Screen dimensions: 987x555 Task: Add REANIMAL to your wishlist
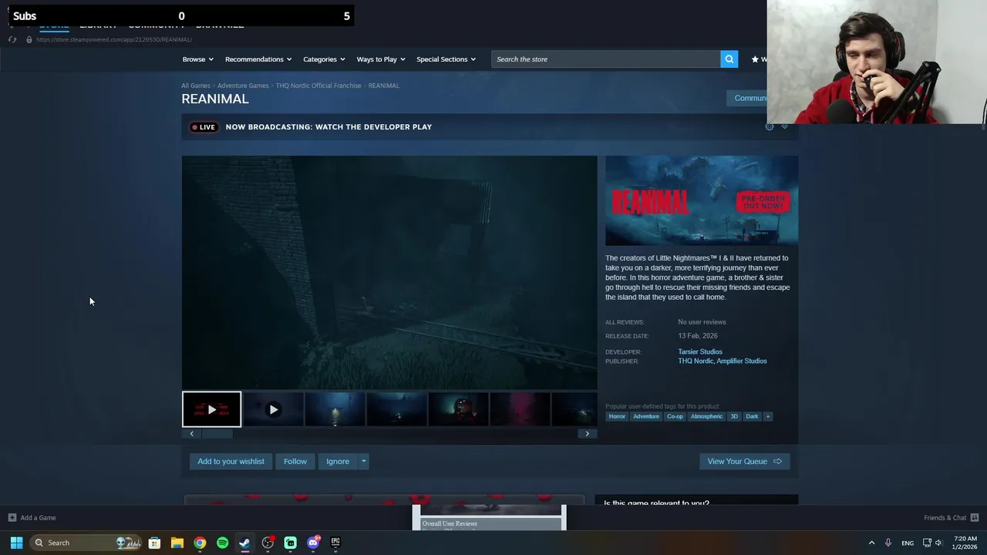tap(231, 461)
